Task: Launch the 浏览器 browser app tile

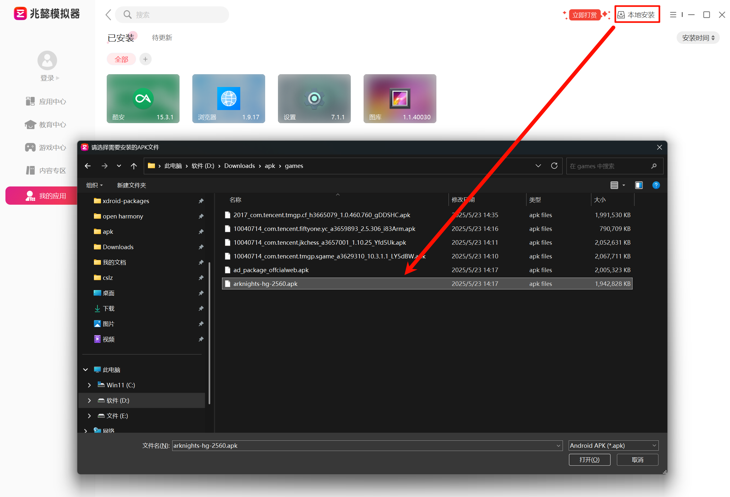Action: (228, 99)
